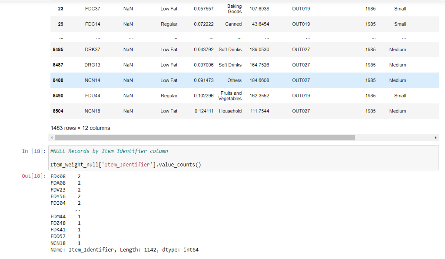The height and width of the screenshot is (259, 445).
Task: Click the horizontal scrollbar left arrow
Action: point(52,138)
